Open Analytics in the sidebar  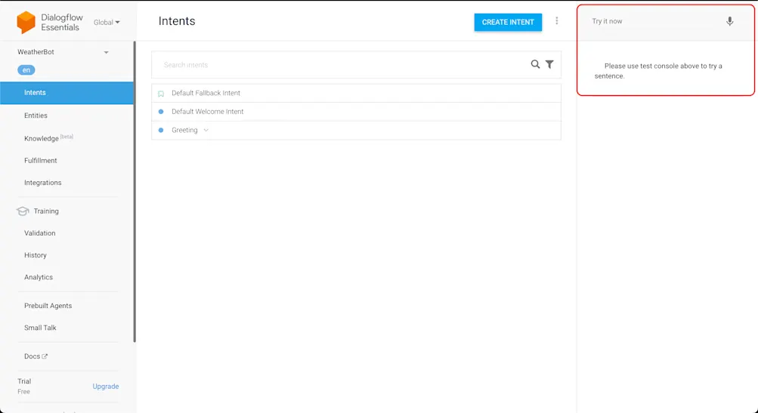click(39, 277)
